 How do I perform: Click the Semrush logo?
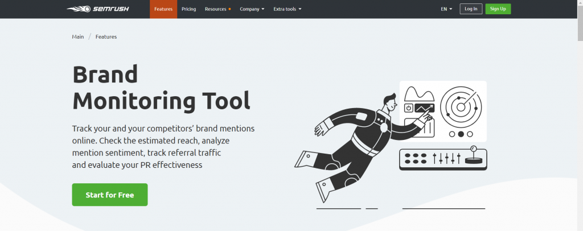tap(98, 9)
